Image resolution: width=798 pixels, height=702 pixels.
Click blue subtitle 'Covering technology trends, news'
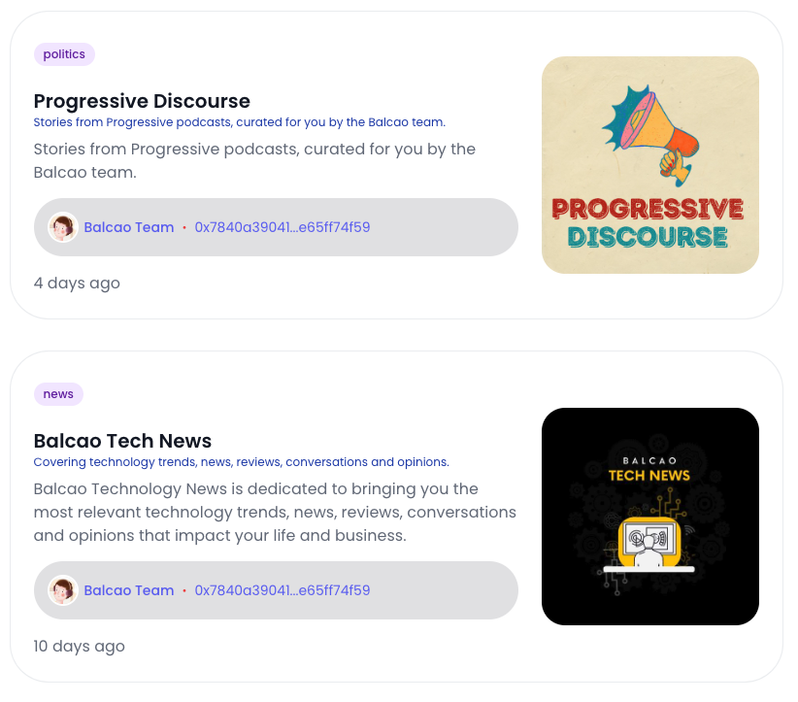(x=241, y=462)
